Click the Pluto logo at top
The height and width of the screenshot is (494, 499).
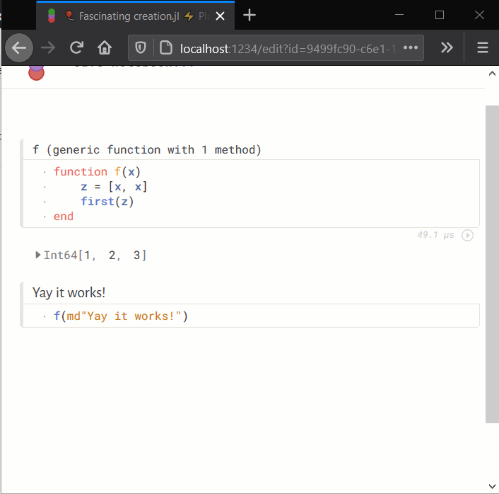click(36, 73)
